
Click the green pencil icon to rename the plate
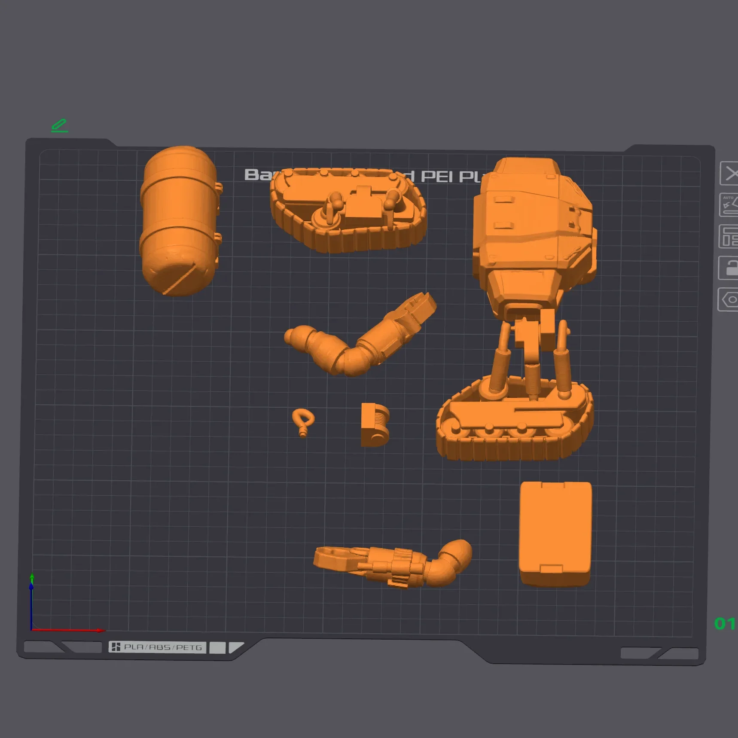pyautogui.click(x=60, y=125)
